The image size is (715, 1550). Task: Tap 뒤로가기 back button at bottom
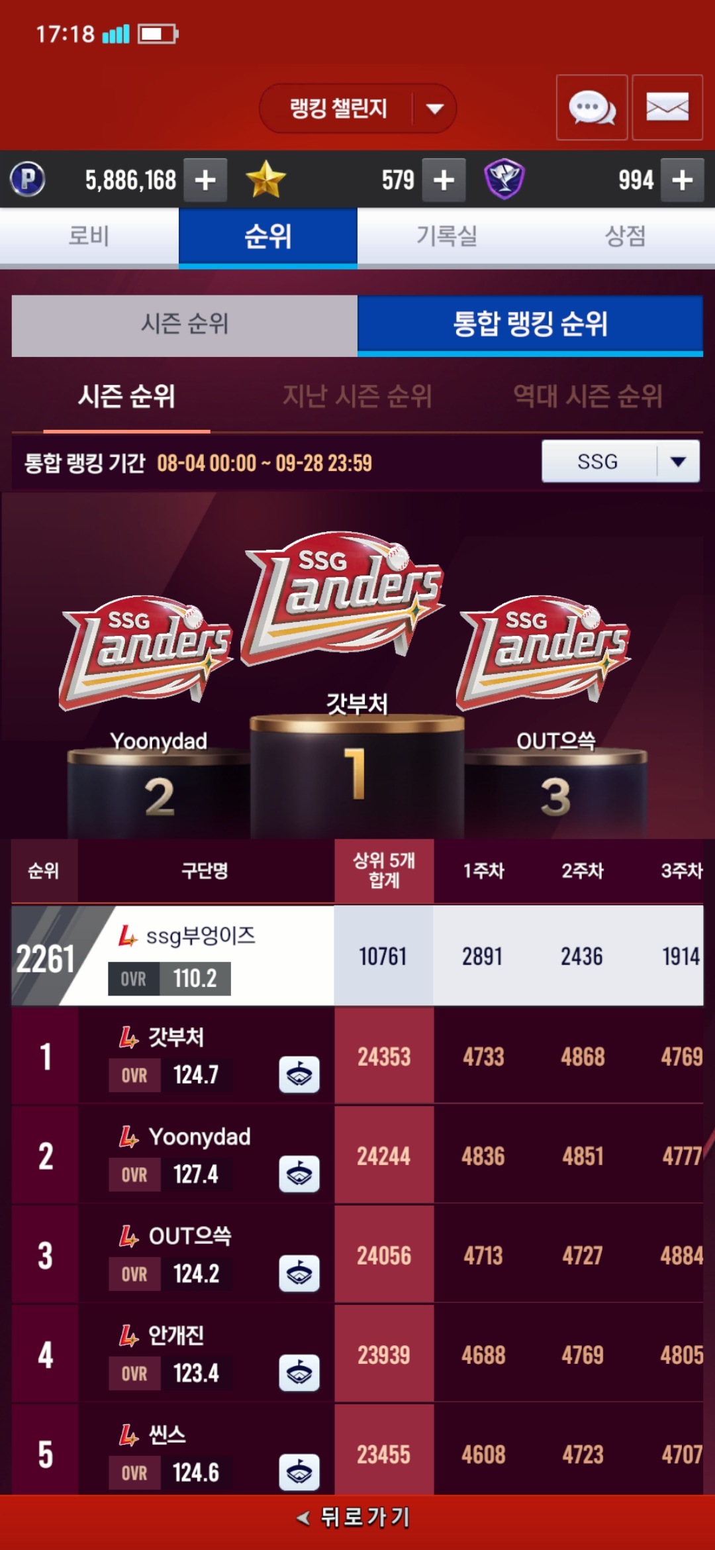click(x=358, y=1518)
